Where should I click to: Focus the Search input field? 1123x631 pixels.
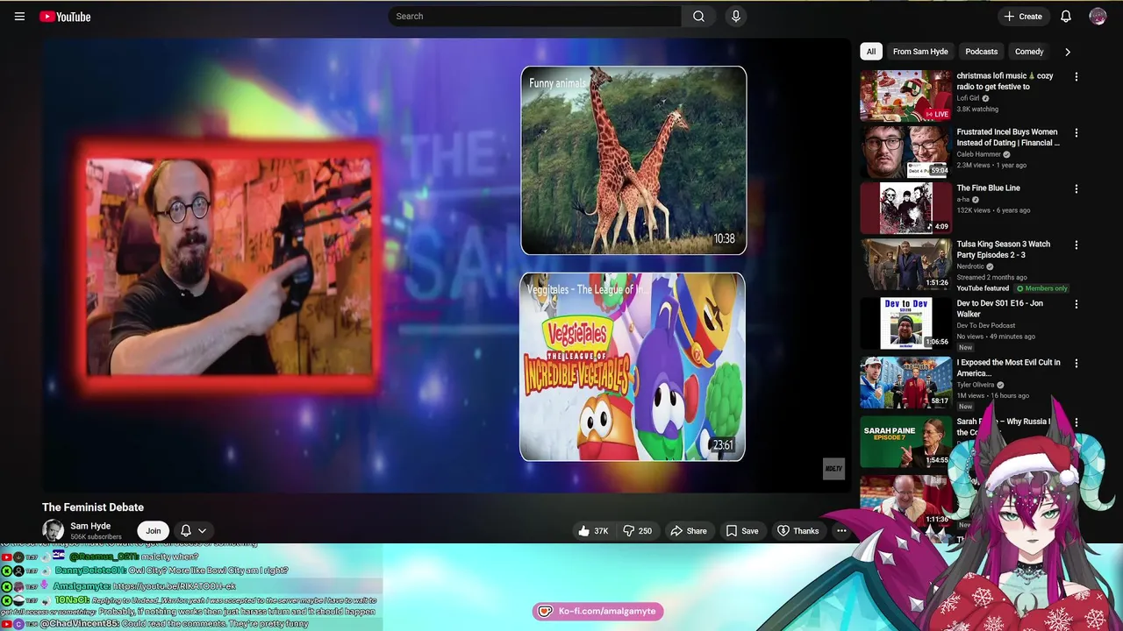(x=535, y=16)
